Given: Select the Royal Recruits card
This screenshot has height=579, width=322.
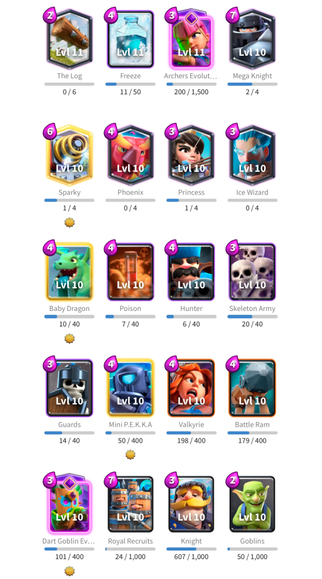Looking at the screenshot, I should 131,504.
